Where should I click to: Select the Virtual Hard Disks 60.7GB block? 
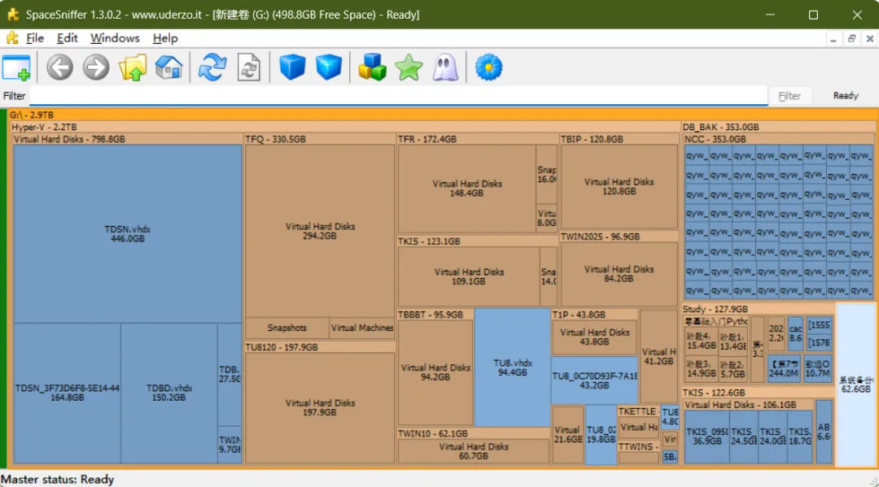tap(474, 451)
